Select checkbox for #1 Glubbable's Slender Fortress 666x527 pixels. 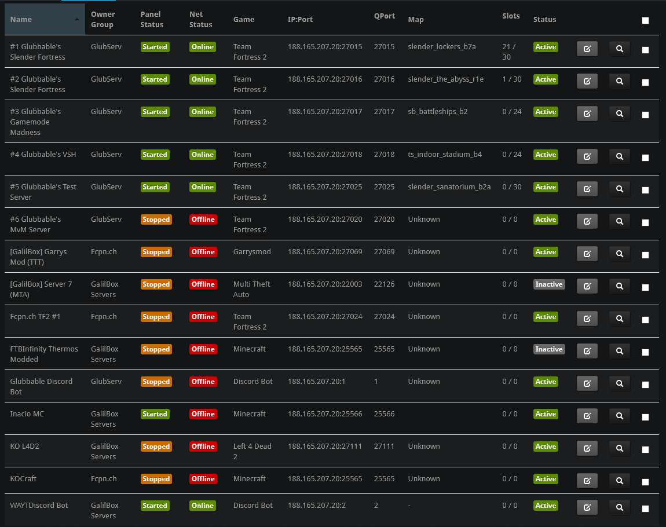pos(645,50)
